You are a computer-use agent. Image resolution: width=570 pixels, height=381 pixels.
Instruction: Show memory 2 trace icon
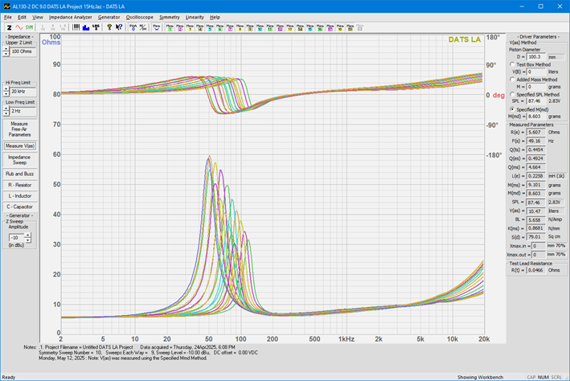pos(180,27)
